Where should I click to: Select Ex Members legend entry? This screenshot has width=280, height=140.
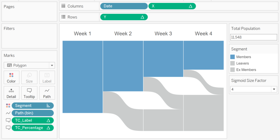[246, 70]
